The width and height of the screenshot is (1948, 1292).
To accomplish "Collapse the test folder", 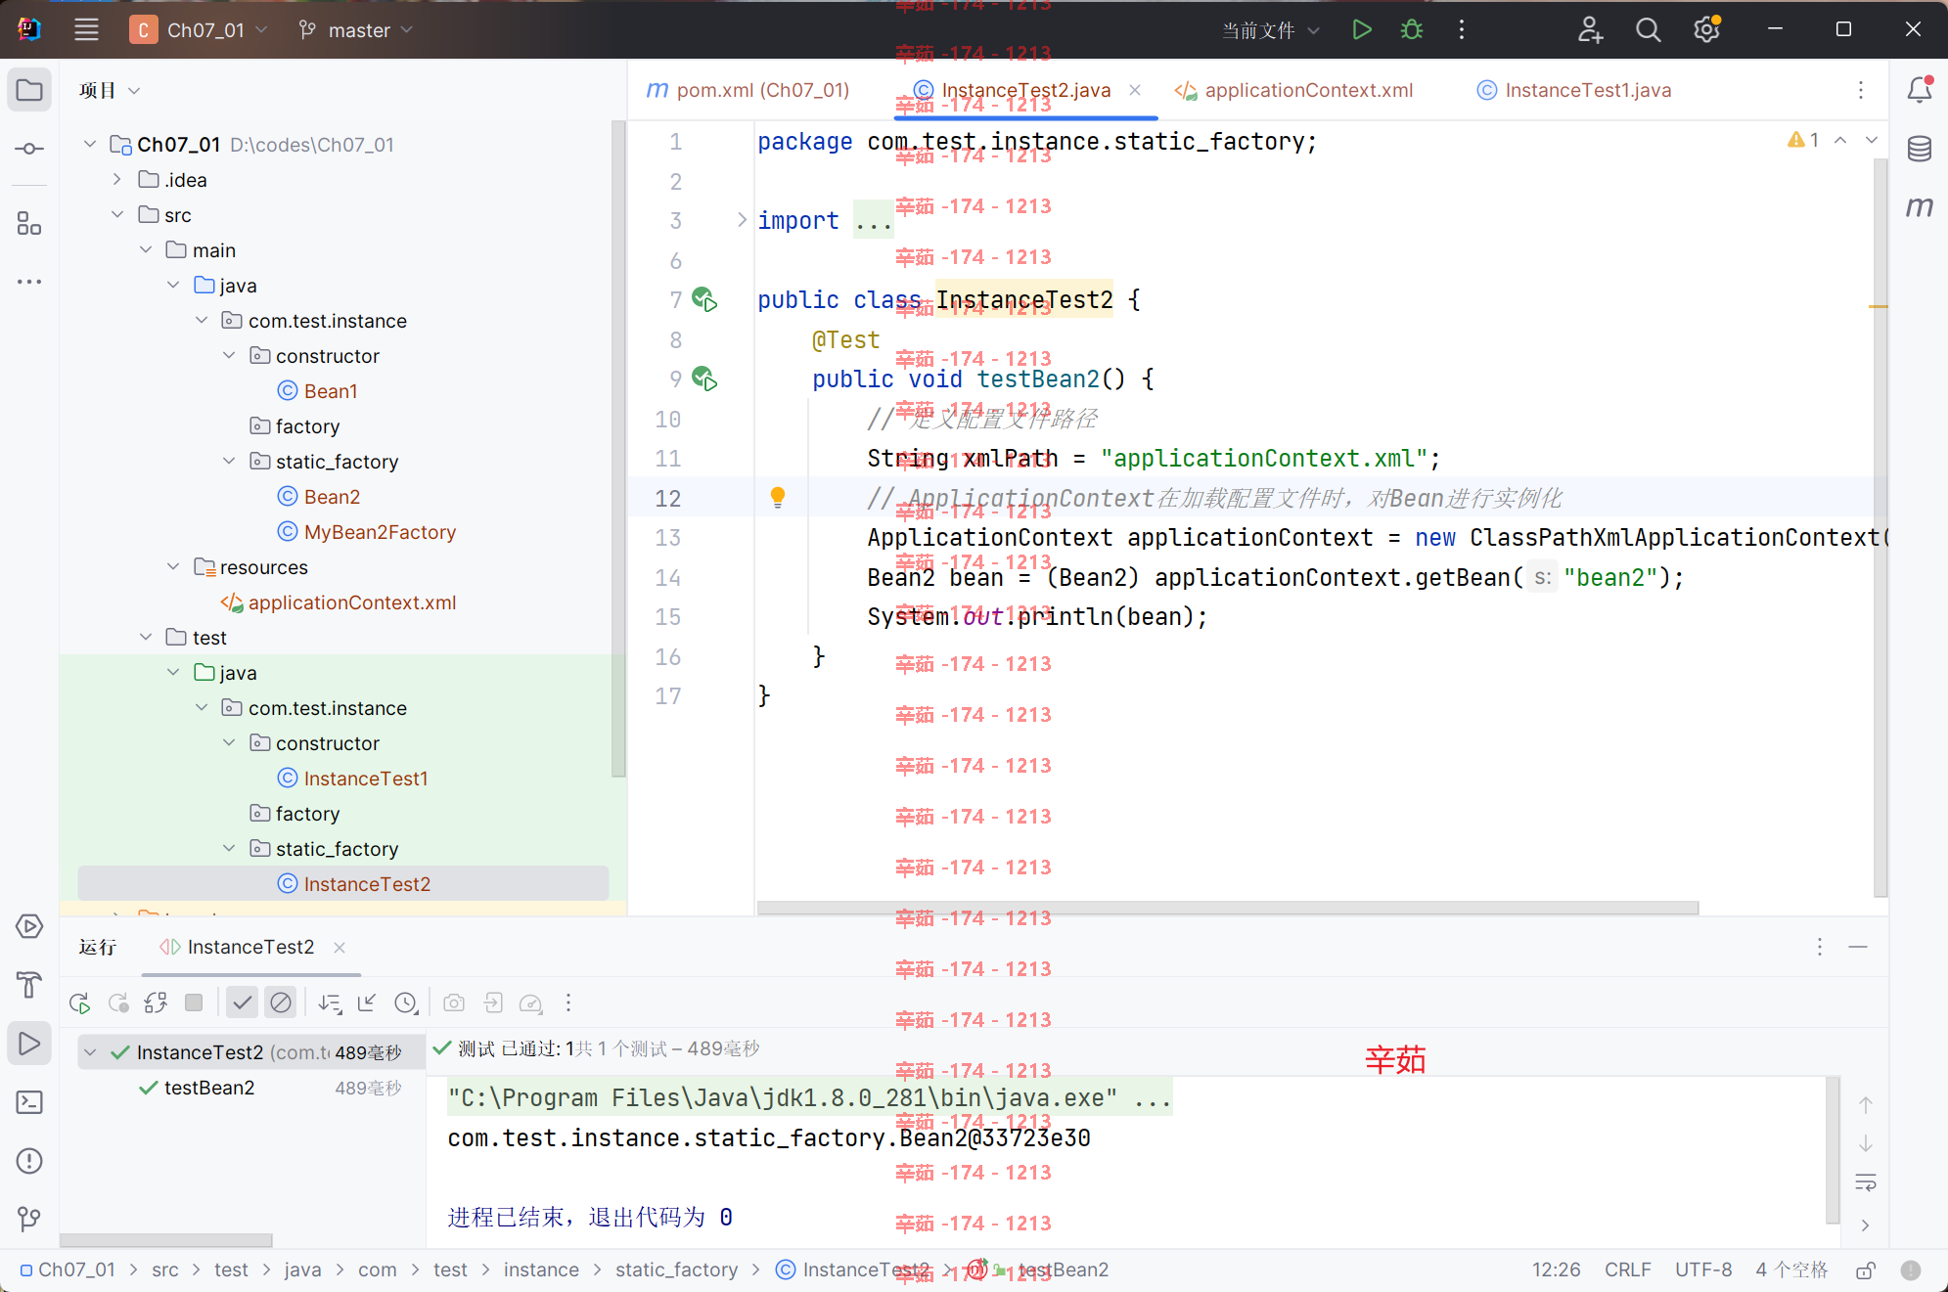I will coord(145,638).
